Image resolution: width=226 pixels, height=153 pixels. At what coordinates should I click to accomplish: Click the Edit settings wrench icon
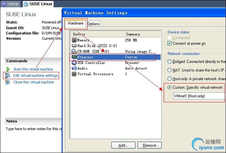tap(7, 76)
